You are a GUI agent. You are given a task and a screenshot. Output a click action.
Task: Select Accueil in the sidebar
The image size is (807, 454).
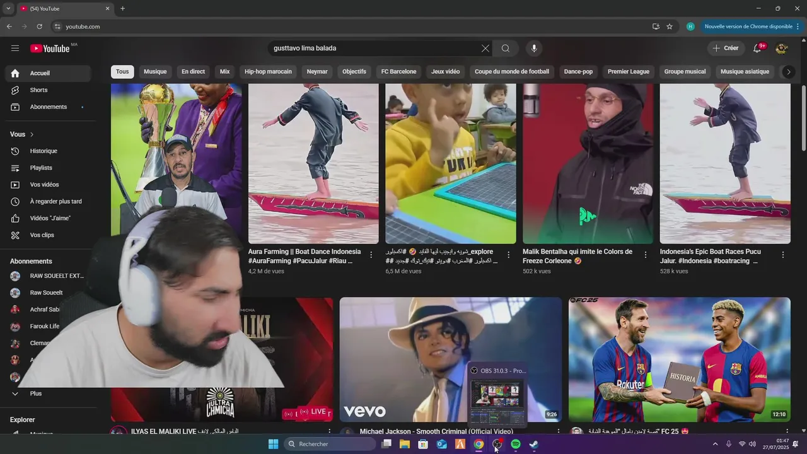[48, 73]
